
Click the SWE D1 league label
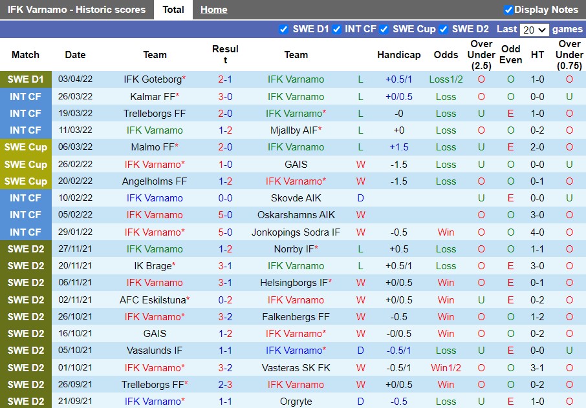(26, 79)
